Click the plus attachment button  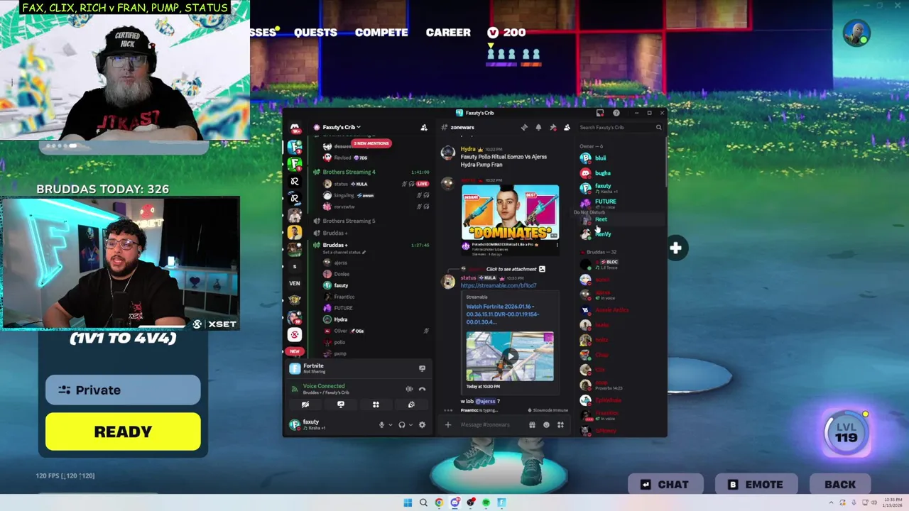447,425
